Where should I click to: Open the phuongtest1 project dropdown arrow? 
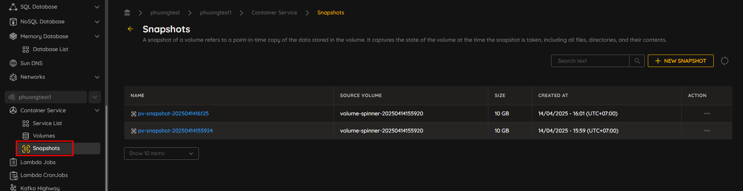click(x=95, y=97)
